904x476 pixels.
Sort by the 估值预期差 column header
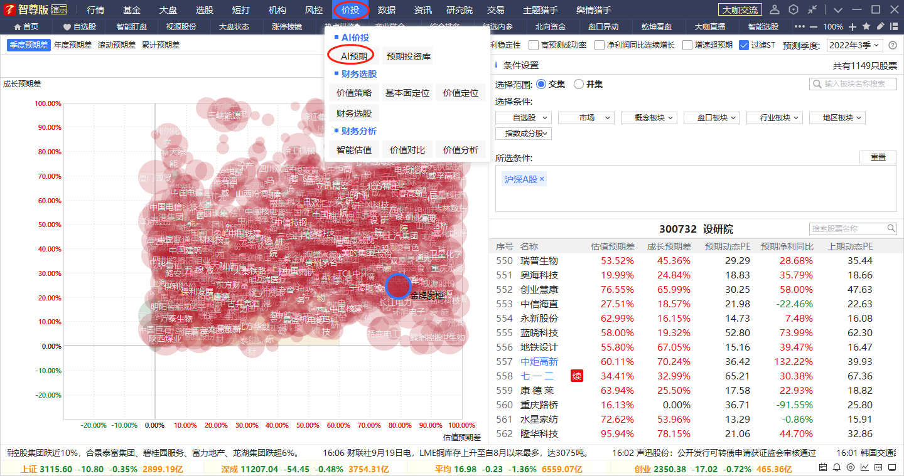click(613, 246)
